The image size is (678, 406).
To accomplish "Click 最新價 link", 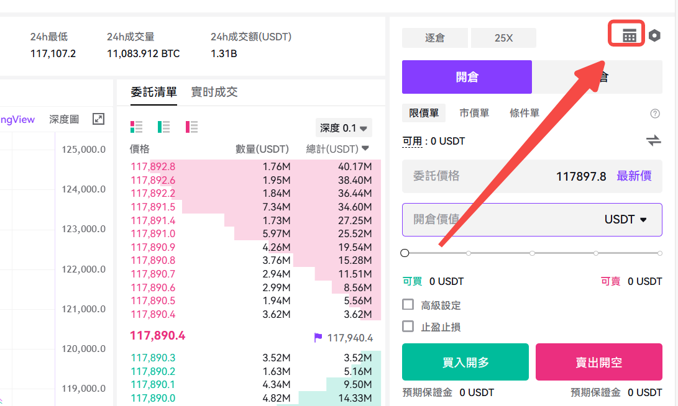I will (x=634, y=176).
